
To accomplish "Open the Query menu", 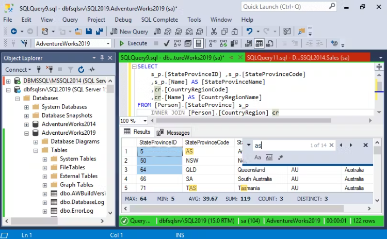I will pyautogui.click(x=70, y=20).
